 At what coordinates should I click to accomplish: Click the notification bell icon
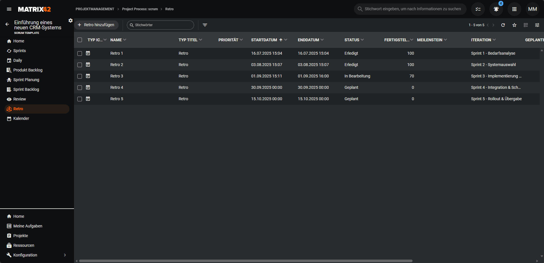(x=496, y=9)
